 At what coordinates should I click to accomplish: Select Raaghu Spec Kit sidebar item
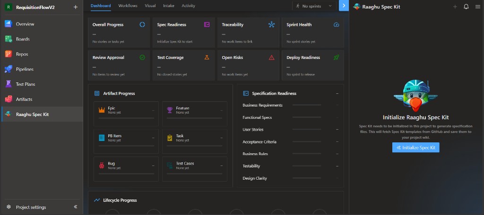pyautogui.click(x=42, y=114)
